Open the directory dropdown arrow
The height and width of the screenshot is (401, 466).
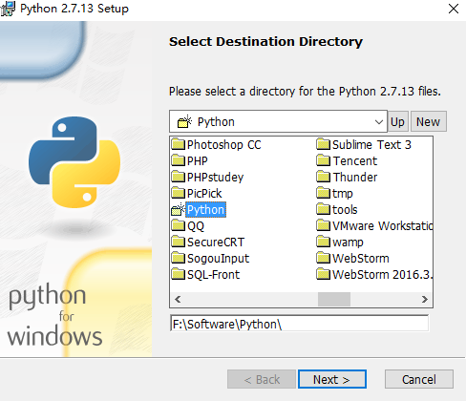coord(378,122)
